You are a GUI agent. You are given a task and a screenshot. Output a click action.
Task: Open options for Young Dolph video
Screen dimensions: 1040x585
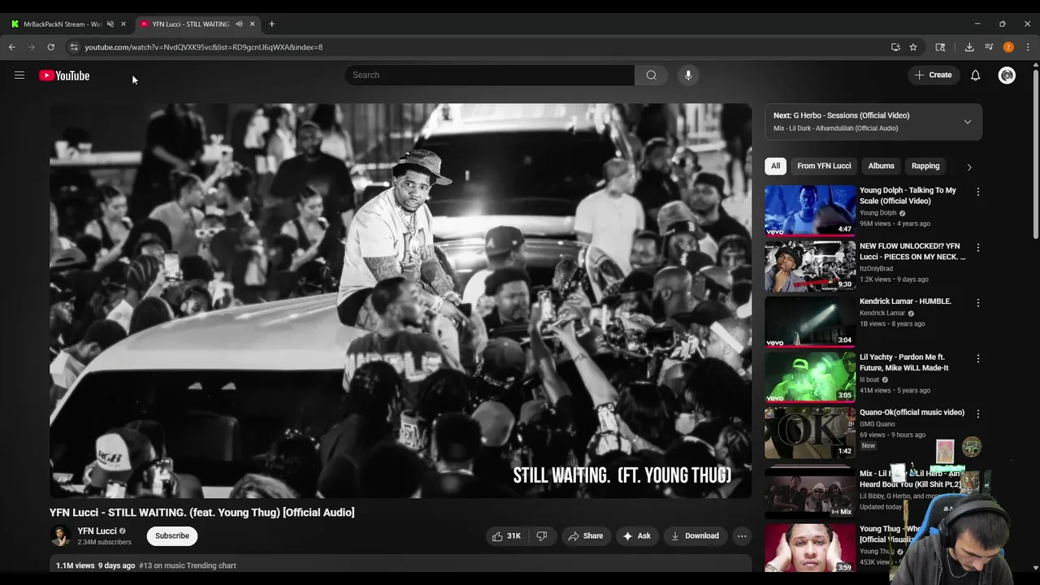click(977, 192)
